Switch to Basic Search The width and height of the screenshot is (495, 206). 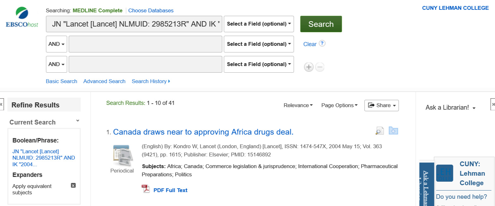(61, 82)
